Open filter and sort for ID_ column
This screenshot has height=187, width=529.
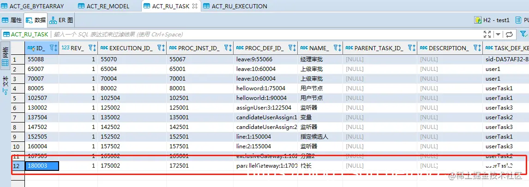pos(54,48)
